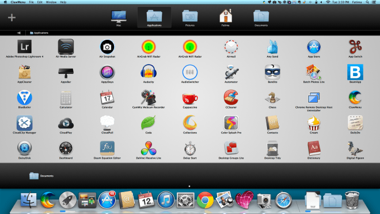Open the clock in the menu bar
Image resolution: width=380 pixels, height=214 pixels.
(x=340, y=2)
